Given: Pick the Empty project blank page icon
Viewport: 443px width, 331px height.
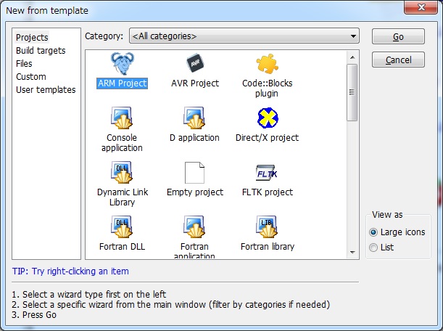Looking at the screenshot, I should (x=194, y=173).
